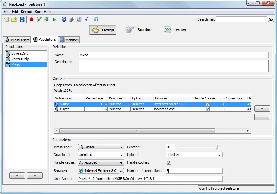Toggle Handle Cookies for Visitor row
Screen dimensions: 277x194
pos(207,104)
